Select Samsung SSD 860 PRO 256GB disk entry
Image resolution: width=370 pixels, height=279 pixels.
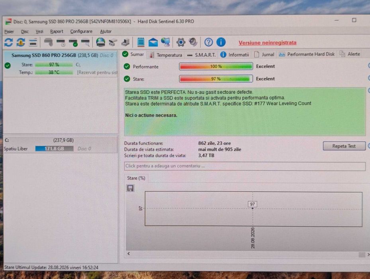coord(61,63)
